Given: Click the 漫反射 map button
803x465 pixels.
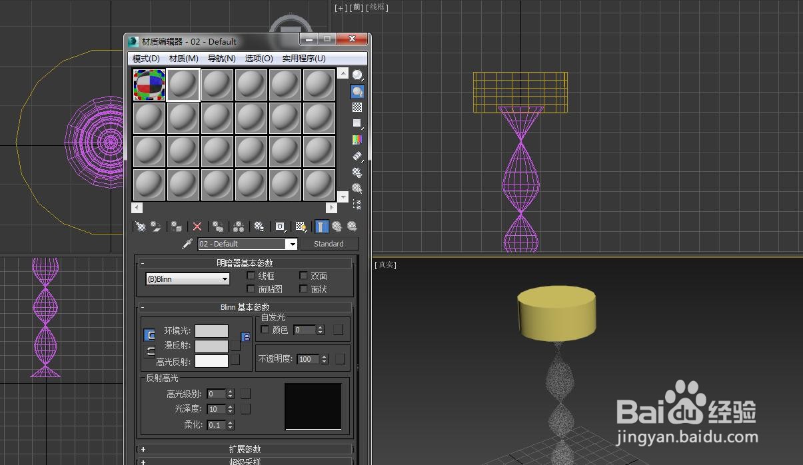Looking at the screenshot, I should point(235,346).
